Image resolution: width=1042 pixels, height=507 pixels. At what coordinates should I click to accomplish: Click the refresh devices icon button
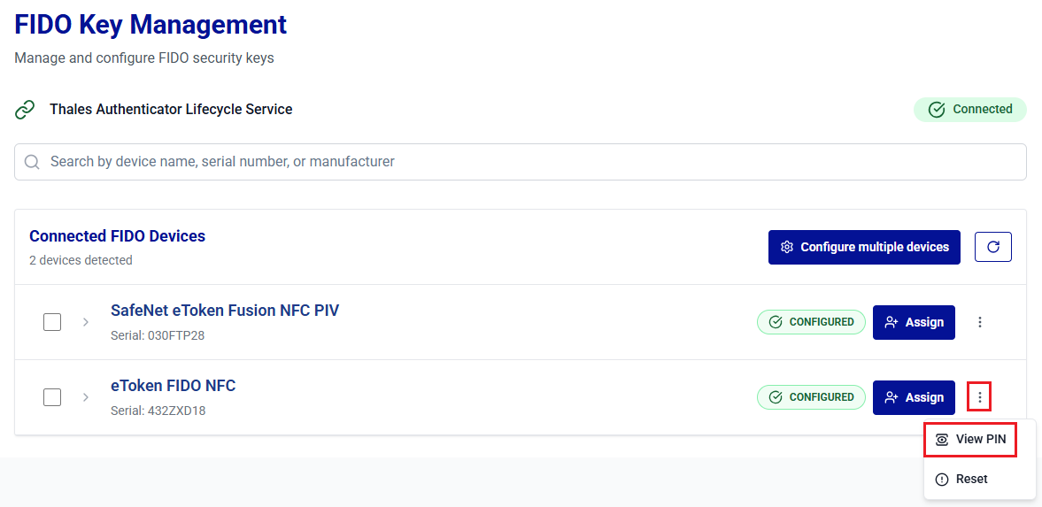click(x=992, y=247)
